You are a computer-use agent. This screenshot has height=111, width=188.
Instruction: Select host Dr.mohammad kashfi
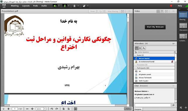pyautogui.click(x=154, y=62)
